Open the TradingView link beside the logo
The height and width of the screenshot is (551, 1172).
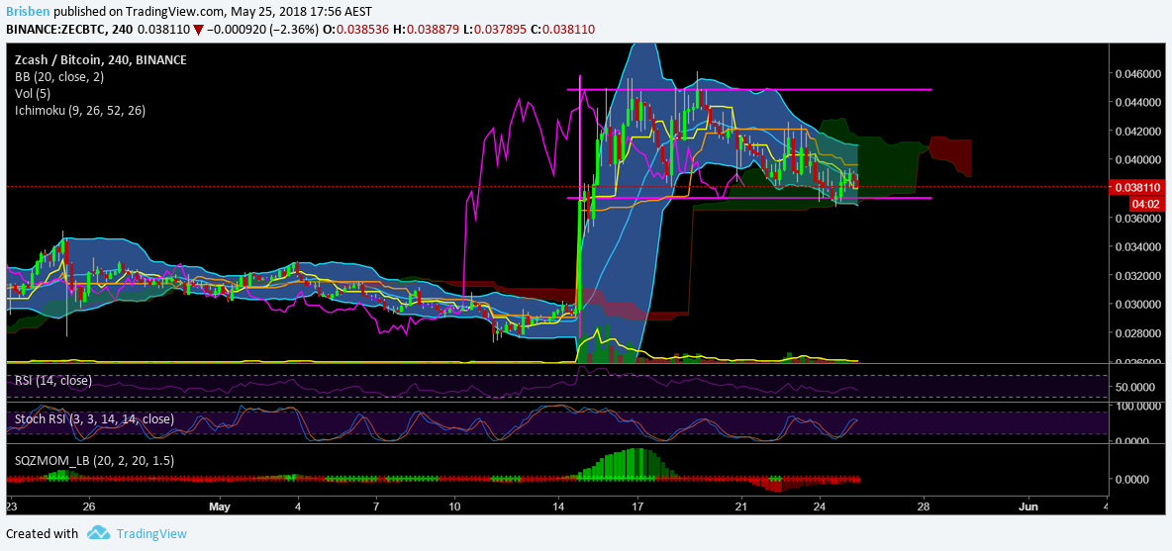[x=151, y=534]
